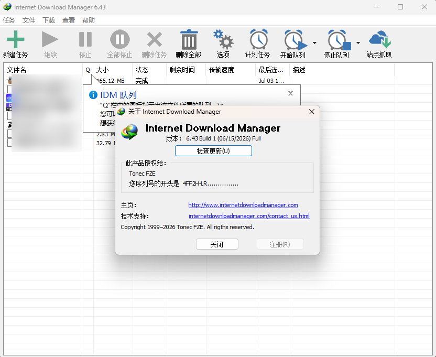Open the 查看 menu
Screen dimensions: 436x357
click(x=69, y=20)
